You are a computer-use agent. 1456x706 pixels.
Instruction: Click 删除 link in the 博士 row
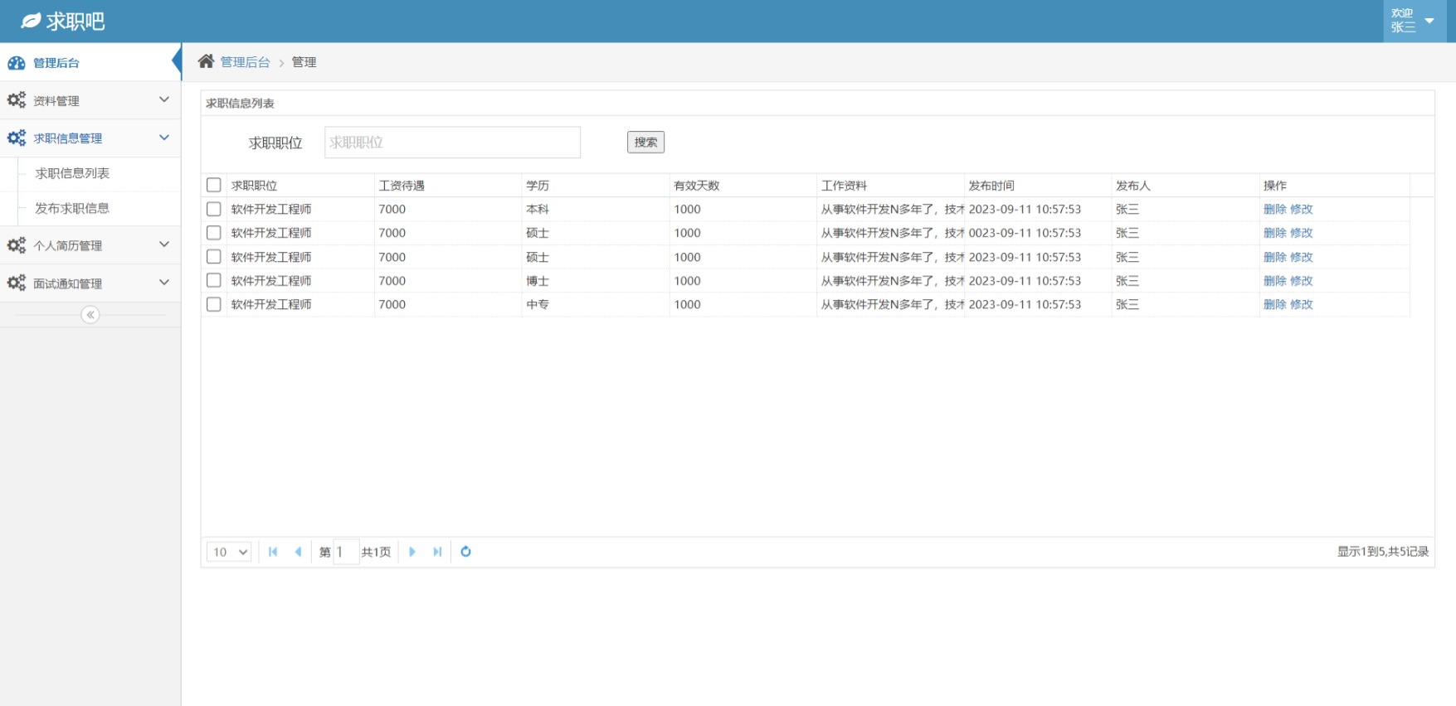point(1274,281)
